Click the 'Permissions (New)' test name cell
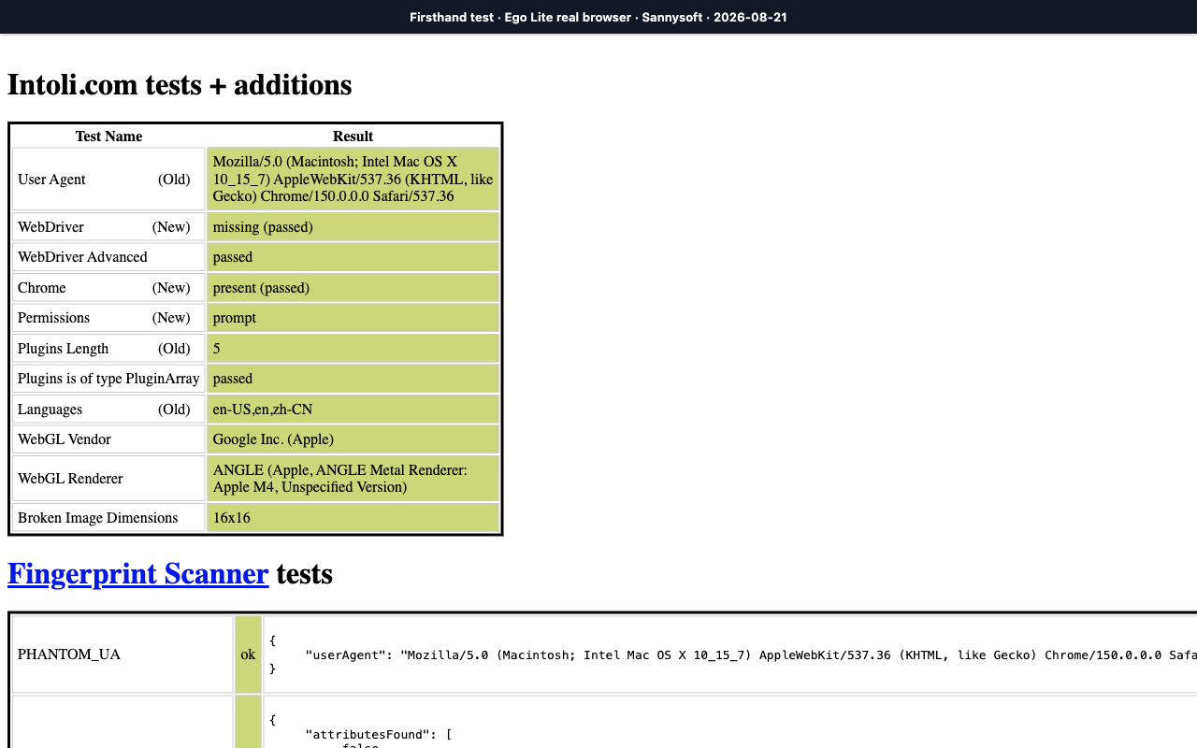The image size is (1197, 748). [108, 318]
